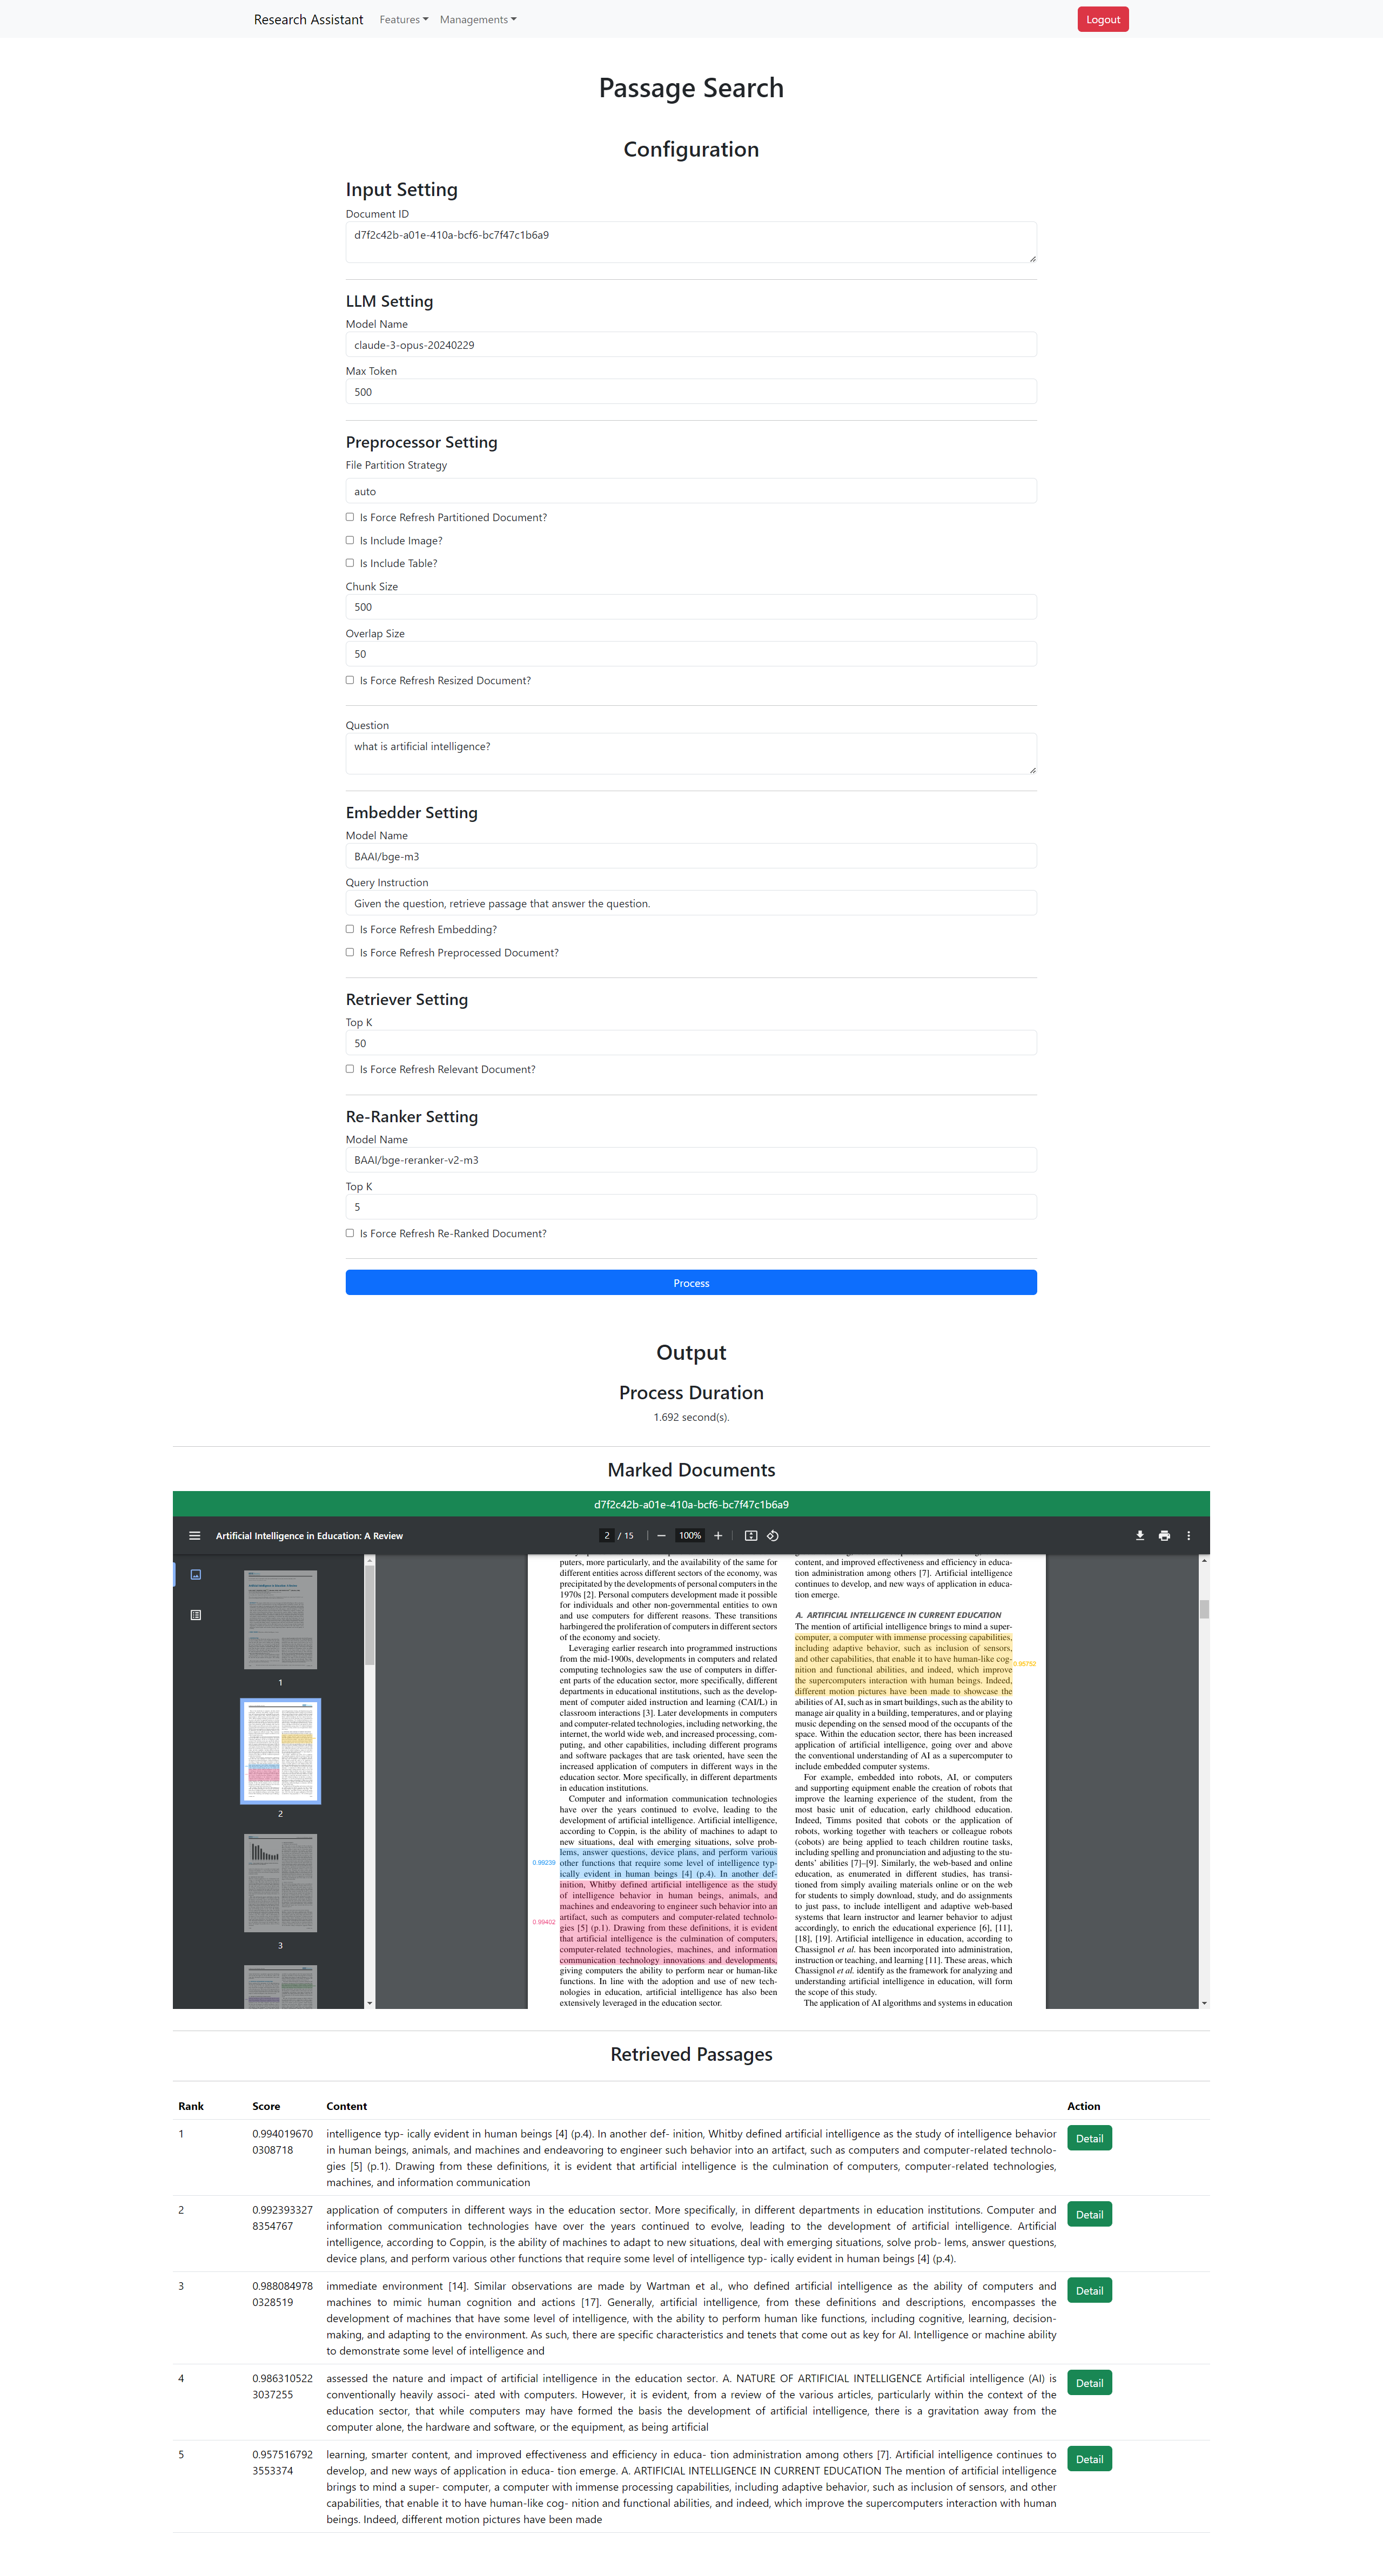
Task: Open the File Partition Strategy dropdown
Action: [x=691, y=491]
